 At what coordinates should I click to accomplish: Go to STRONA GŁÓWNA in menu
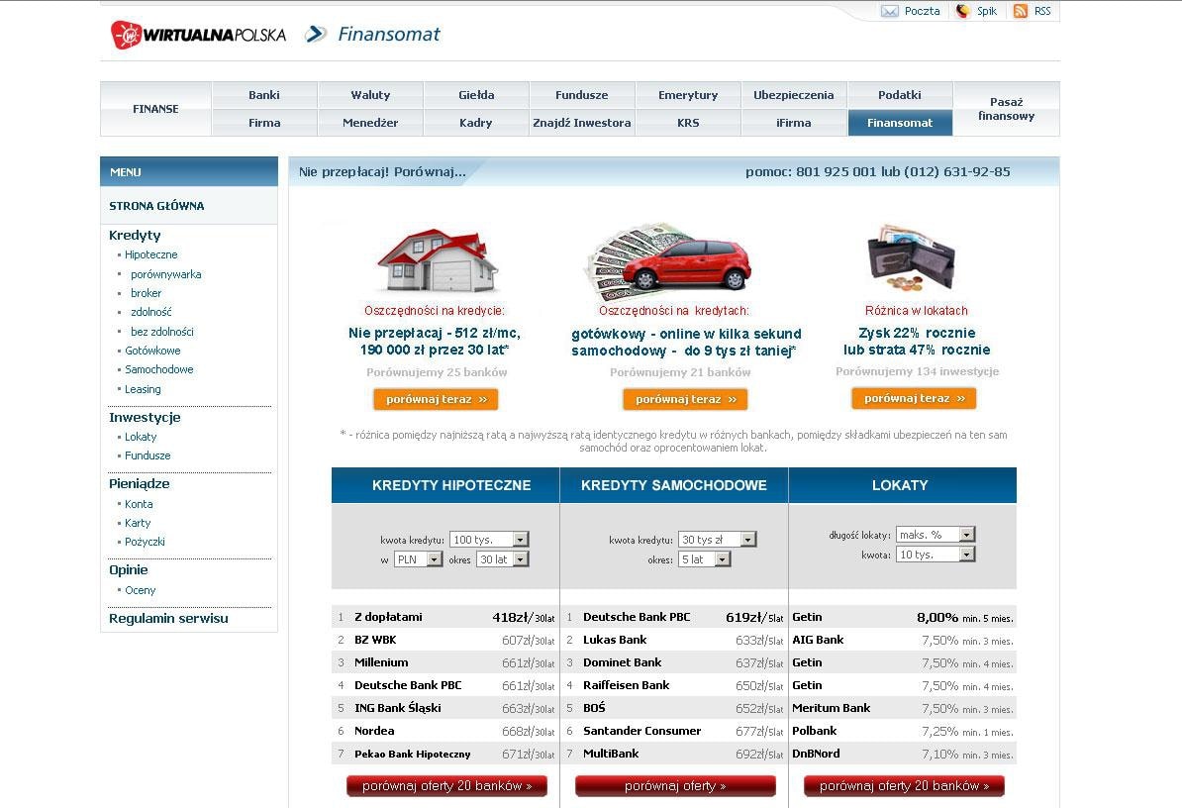[x=156, y=206]
